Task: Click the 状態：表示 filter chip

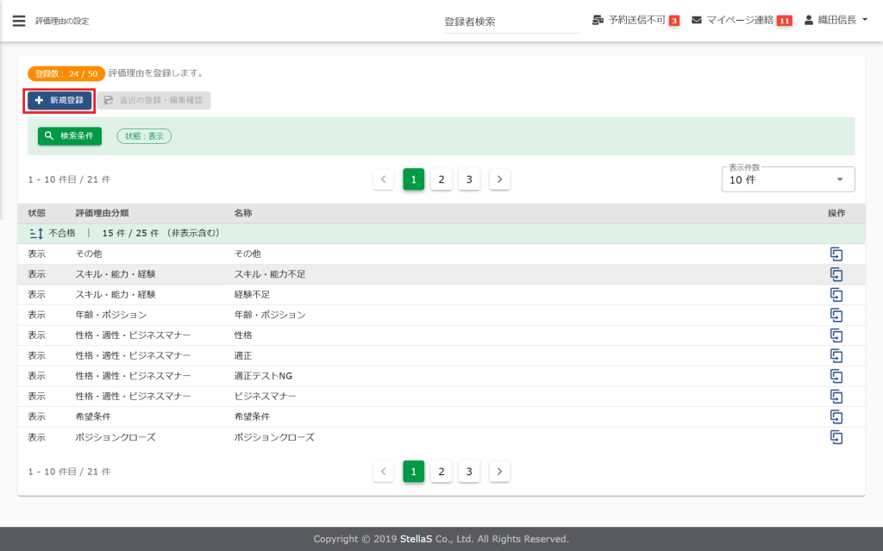Action: pos(144,136)
